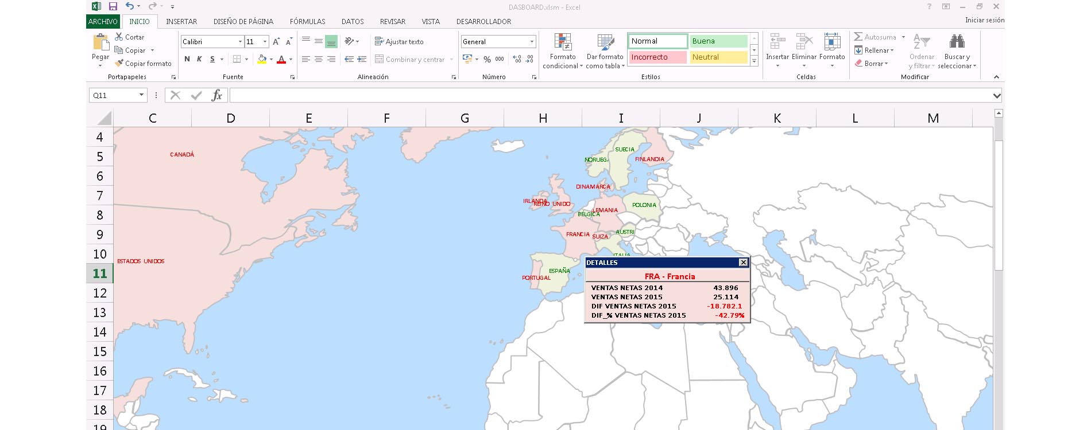Image resolution: width=1091 pixels, height=430 pixels.
Task: Expand the Name Box dropdown arrow
Action: point(141,95)
